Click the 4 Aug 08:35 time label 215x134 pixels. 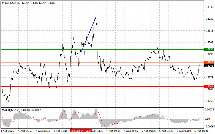pyautogui.click(x=43, y=131)
